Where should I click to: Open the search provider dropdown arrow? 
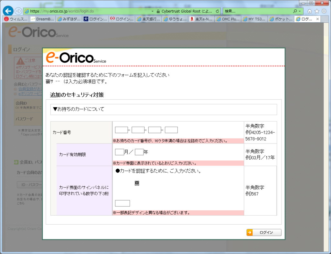[300, 11]
